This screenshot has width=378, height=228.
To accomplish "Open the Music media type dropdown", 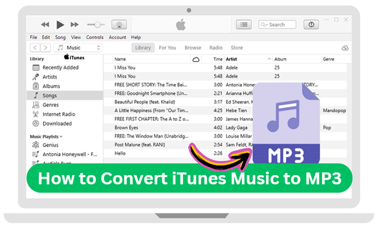I will coord(78,48).
